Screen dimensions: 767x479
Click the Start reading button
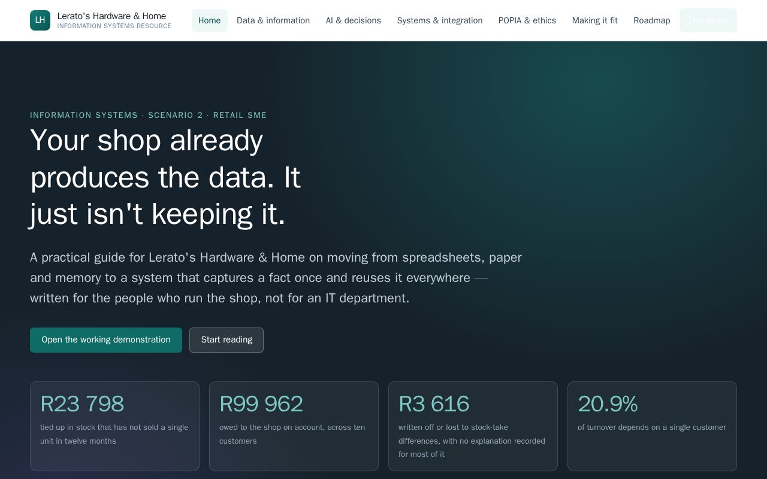pos(227,340)
